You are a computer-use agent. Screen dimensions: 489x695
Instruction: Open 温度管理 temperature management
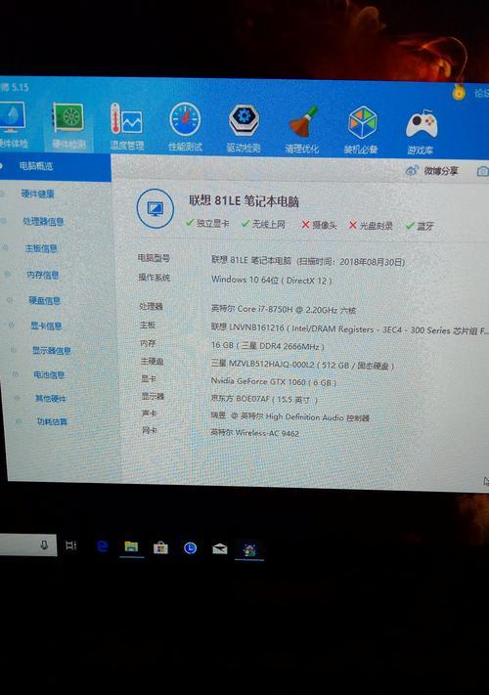126,127
